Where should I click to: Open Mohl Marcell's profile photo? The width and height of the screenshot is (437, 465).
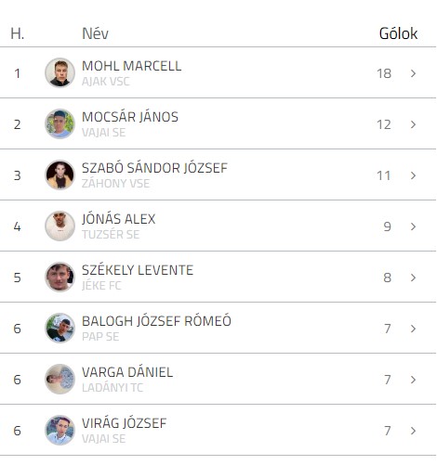(60, 73)
